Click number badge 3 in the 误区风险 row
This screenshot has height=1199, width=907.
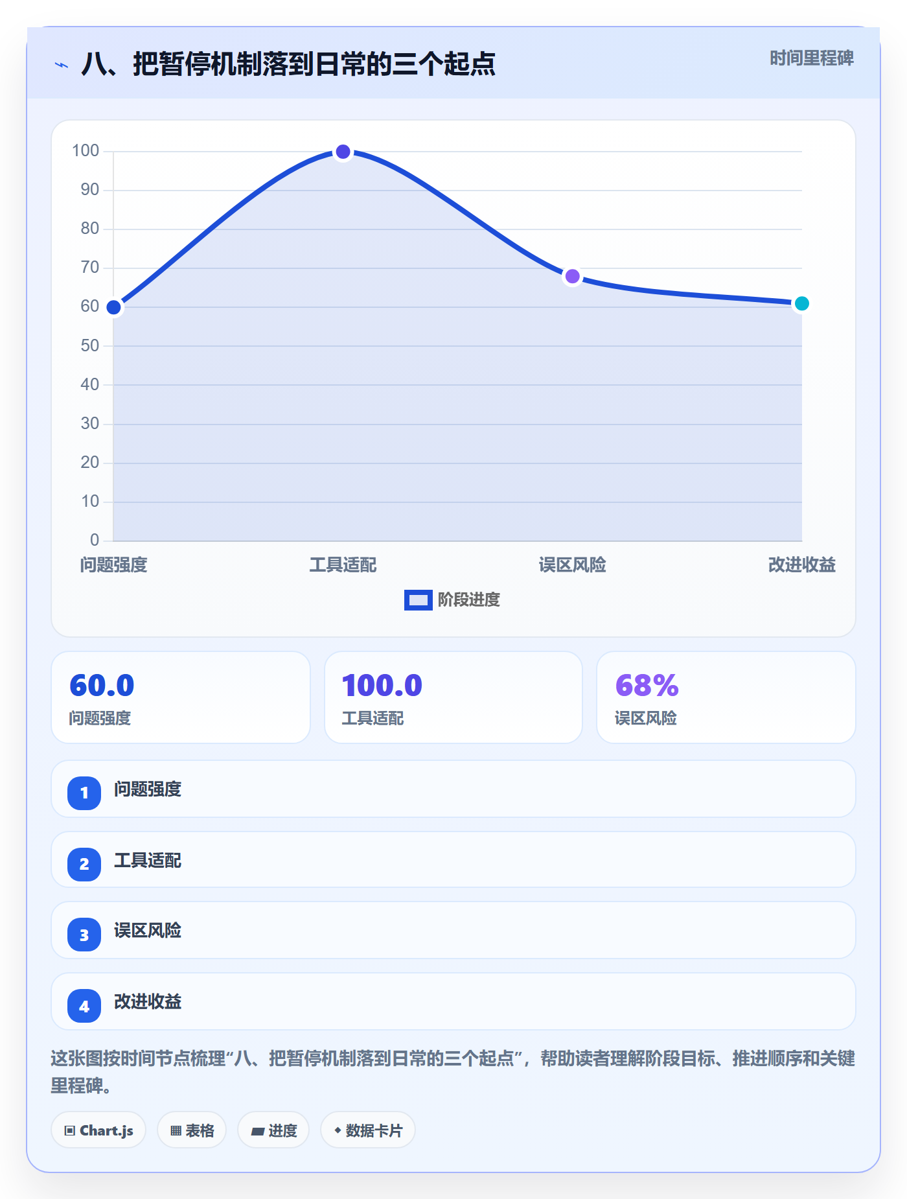[84, 935]
